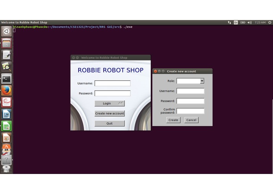
Task: Click the unknown application question-mark icon
Action: click(6, 160)
